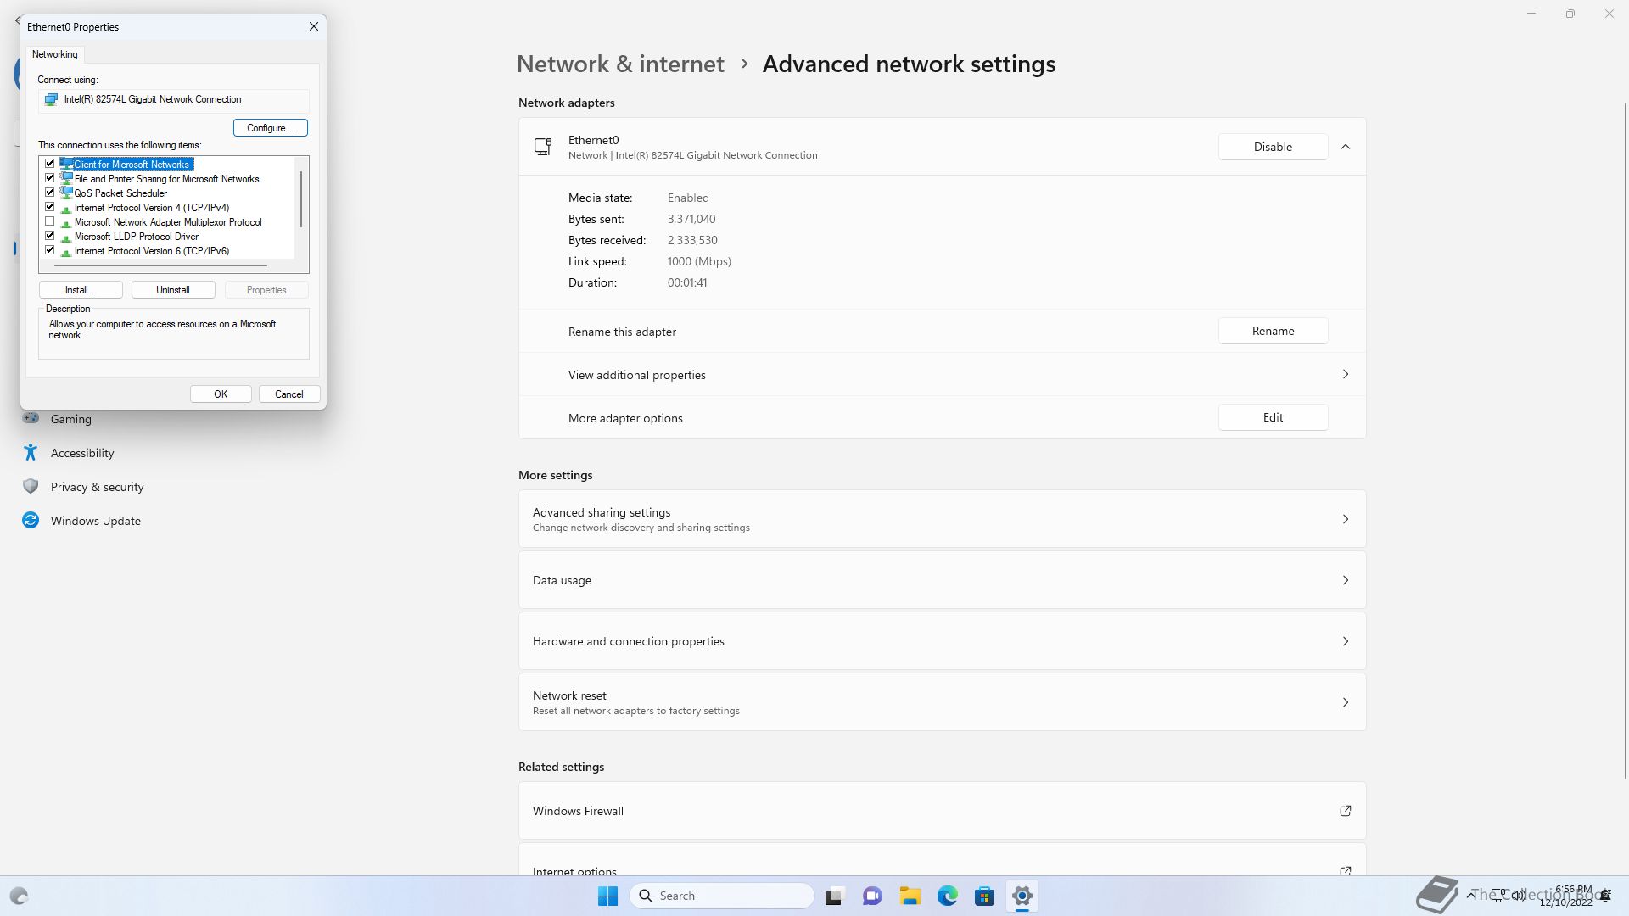The image size is (1629, 916).
Task: Click the widgets icon at taskbar left
Action: (x=19, y=896)
